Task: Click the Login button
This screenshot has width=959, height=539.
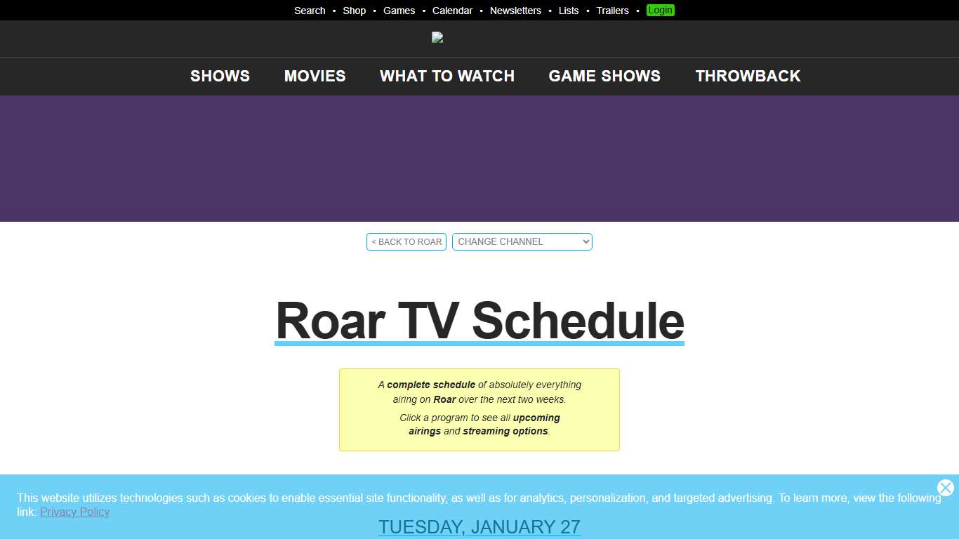Action: 660,11
